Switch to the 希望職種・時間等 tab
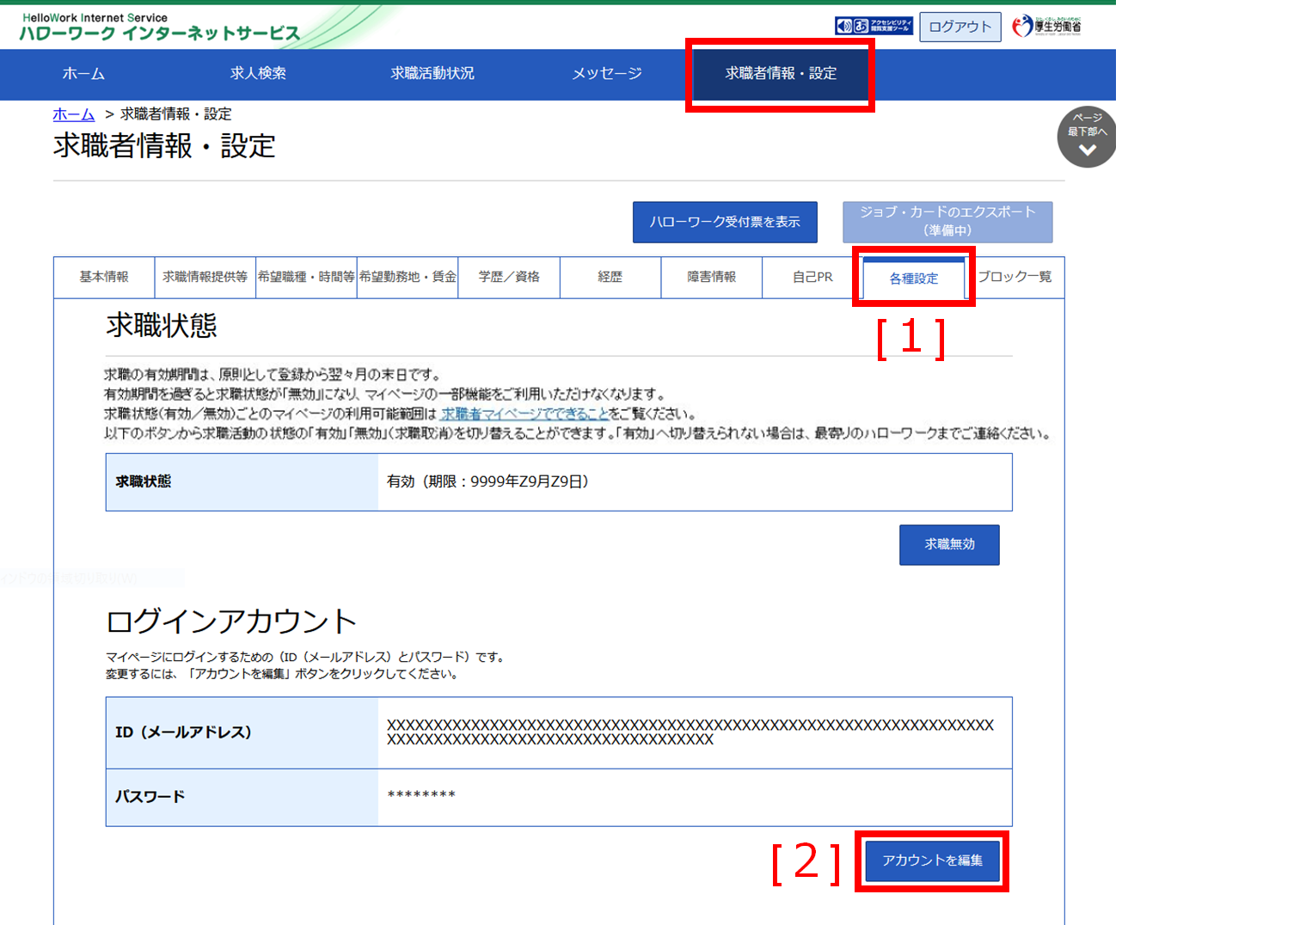 click(306, 277)
